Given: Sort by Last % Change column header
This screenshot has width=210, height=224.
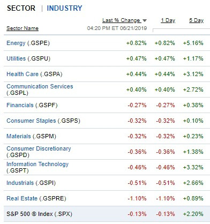Looking at the screenshot, I should click(x=122, y=20).
